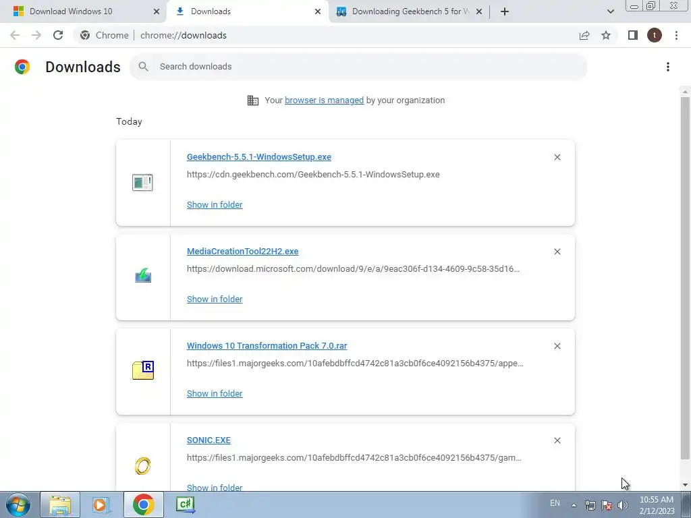Open Chrome's three-dot main menu
691x518 pixels.
pyautogui.click(x=676, y=35)
